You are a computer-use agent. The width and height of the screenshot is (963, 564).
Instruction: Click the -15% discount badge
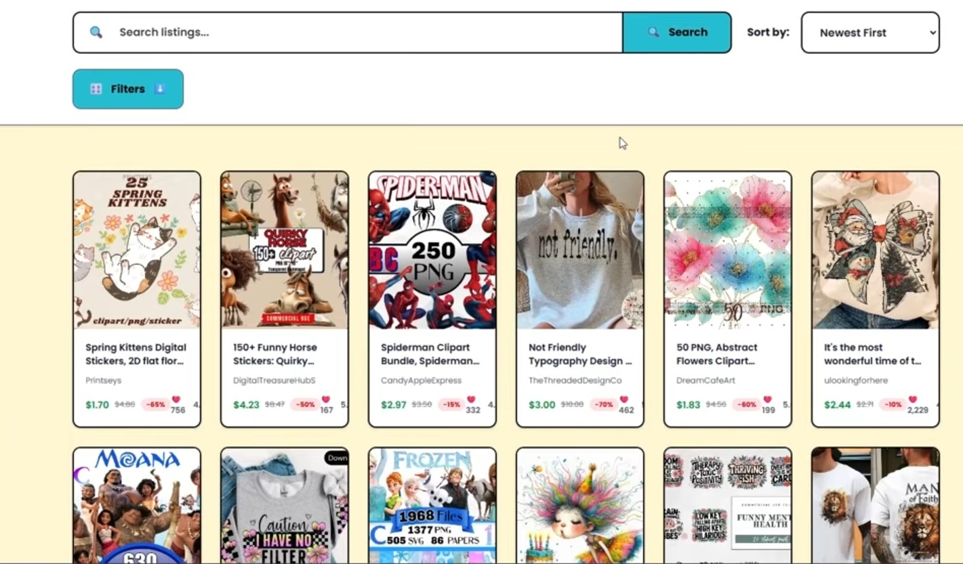pos(451,405)
